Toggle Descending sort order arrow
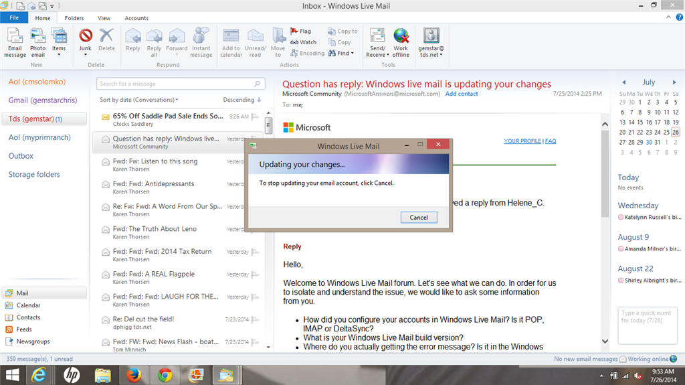This screenshot has width=685, height=385. point(259,100)
